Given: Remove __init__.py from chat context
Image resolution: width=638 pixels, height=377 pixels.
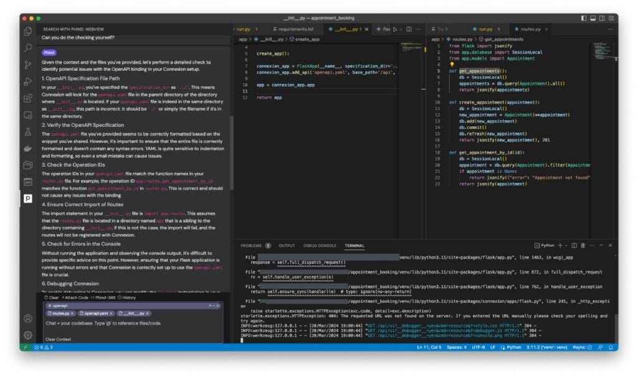Looking at the screenshot, I should pyautogui.click(x=147, y=313).
